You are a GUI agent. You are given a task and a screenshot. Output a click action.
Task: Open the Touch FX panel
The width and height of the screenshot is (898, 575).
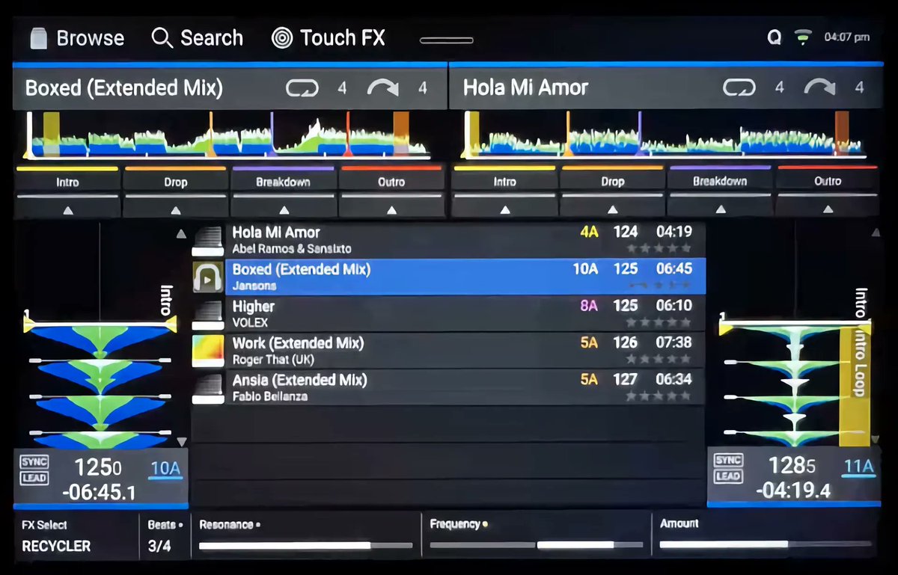pyautogui.click(x=328, y=38)
